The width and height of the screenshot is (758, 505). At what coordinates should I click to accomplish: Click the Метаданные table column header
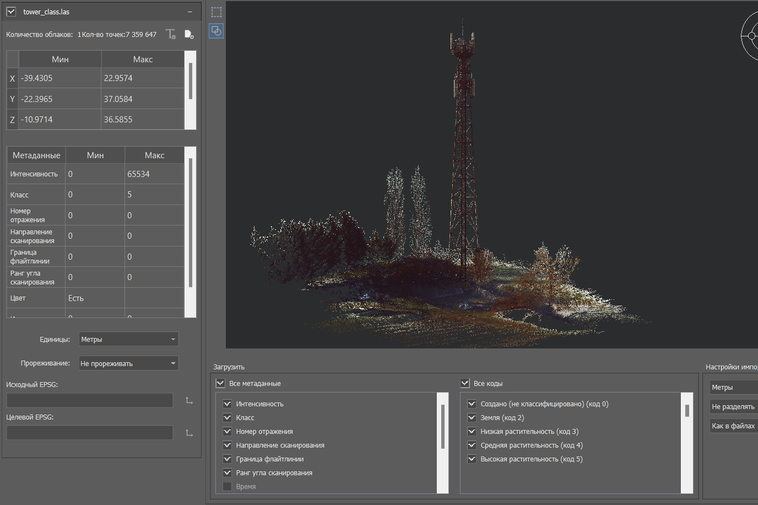(36, 155)
